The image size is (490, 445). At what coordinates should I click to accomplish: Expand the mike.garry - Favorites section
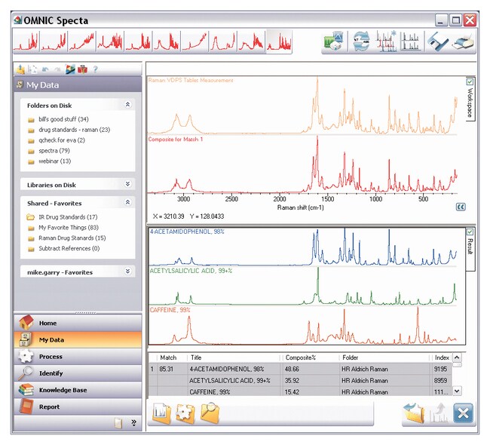pyautogui.click(x=127, y=271)
